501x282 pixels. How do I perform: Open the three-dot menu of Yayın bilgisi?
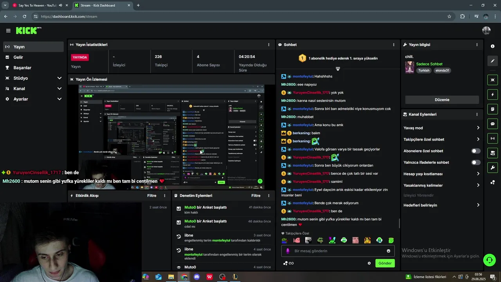(477, 45)
